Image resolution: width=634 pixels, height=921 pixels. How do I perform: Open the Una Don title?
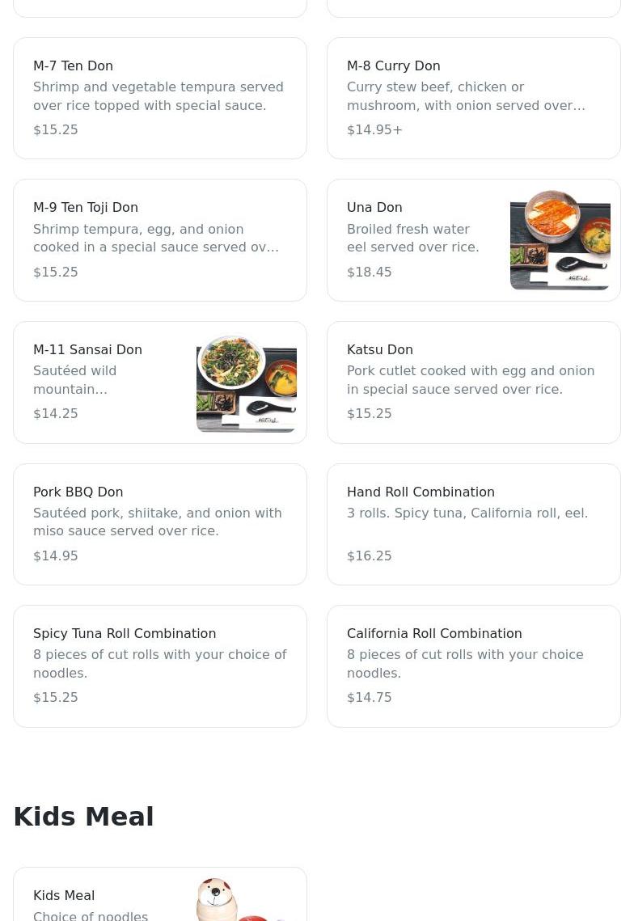[x=374, y=208]
